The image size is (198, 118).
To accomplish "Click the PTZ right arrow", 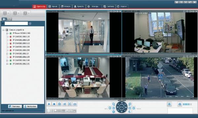I will (126, 107).
